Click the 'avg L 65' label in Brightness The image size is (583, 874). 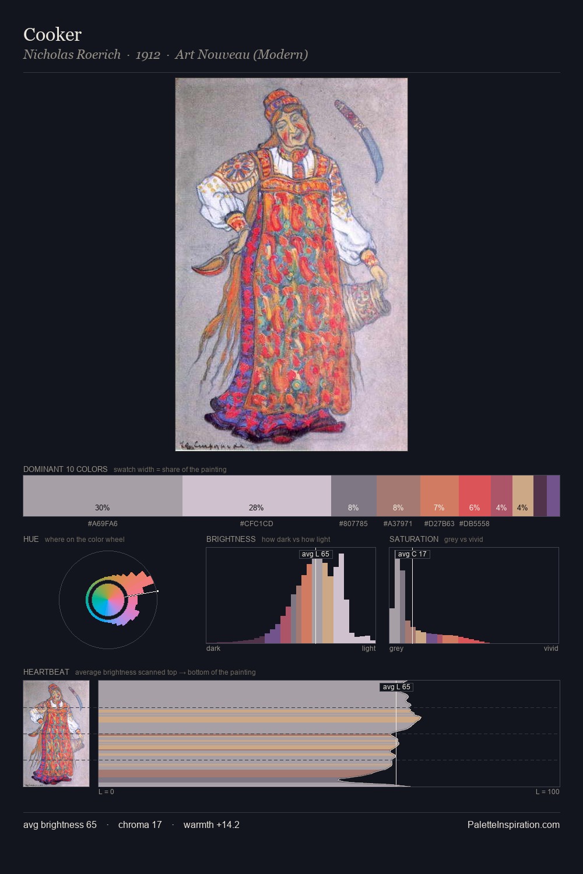click(315, 554)
